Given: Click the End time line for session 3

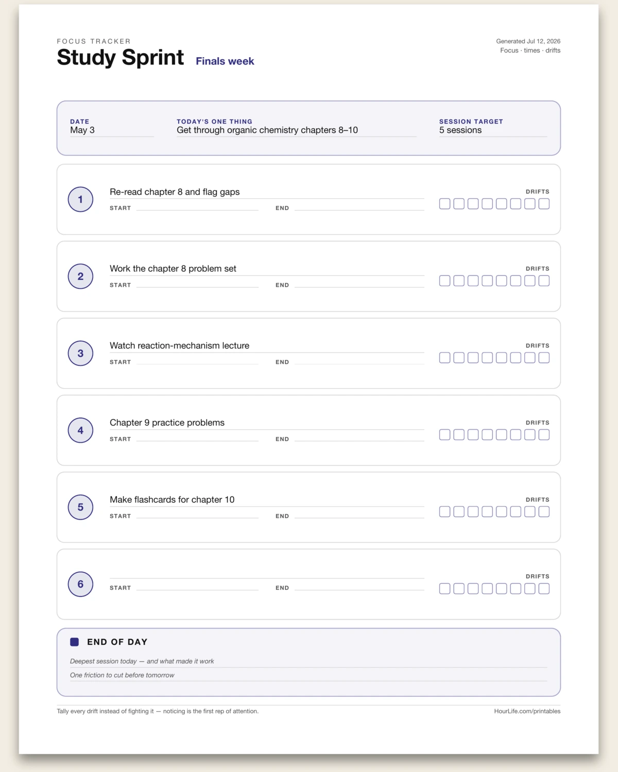Looking at the screenshot, I should 359,362.
